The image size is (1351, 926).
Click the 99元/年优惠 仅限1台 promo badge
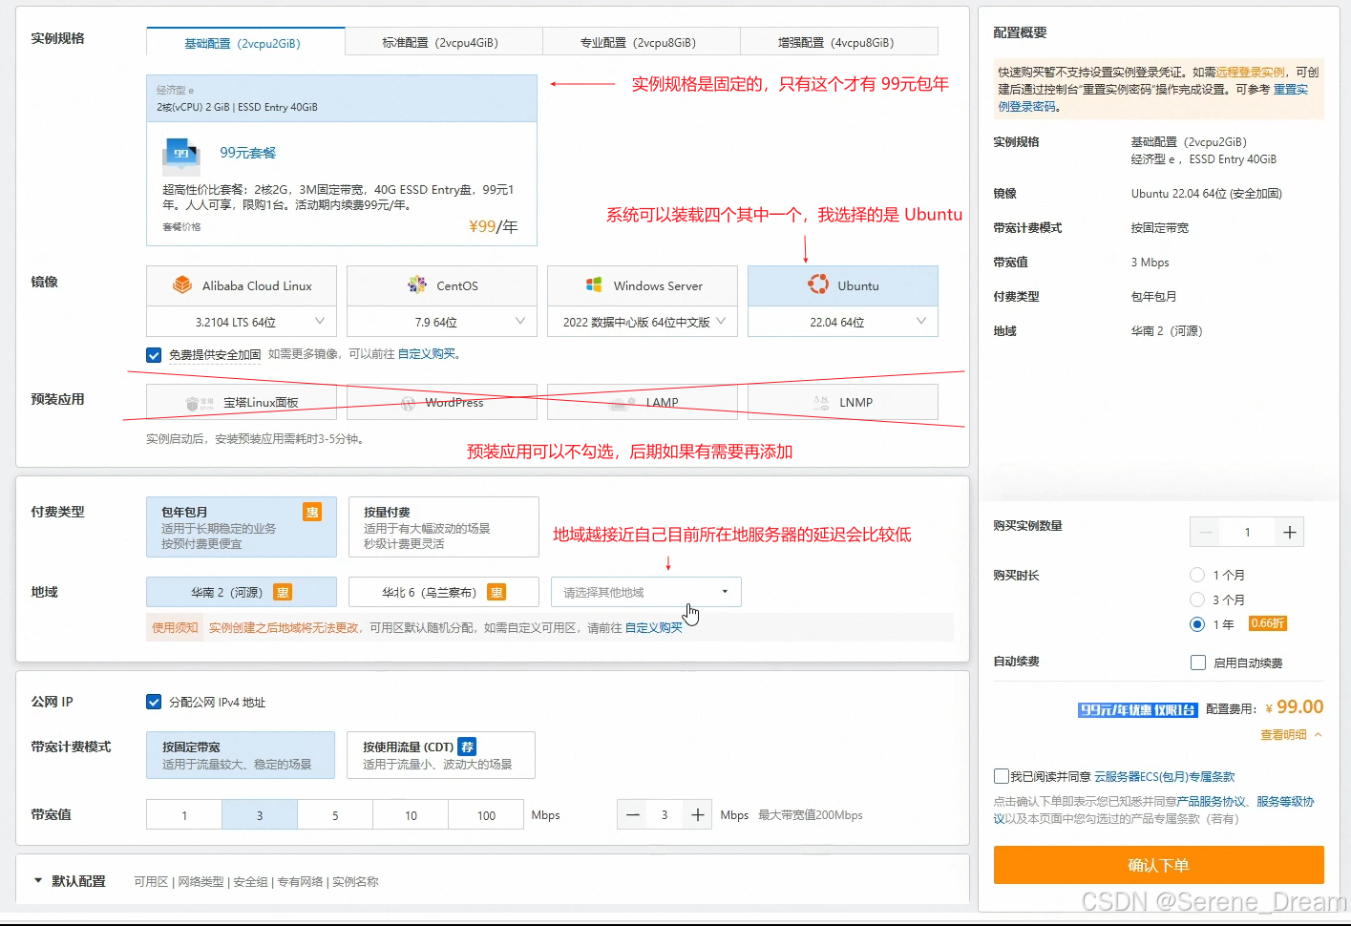(1137, 710)
